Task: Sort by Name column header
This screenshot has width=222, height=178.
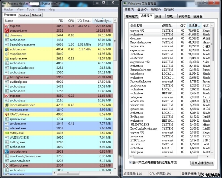Action: (28, 21)
